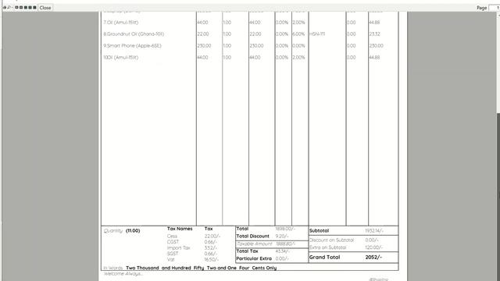This screenshot has height=281, width=500.
Task: Select Three pages layout icon
Action: click(26, 7)
